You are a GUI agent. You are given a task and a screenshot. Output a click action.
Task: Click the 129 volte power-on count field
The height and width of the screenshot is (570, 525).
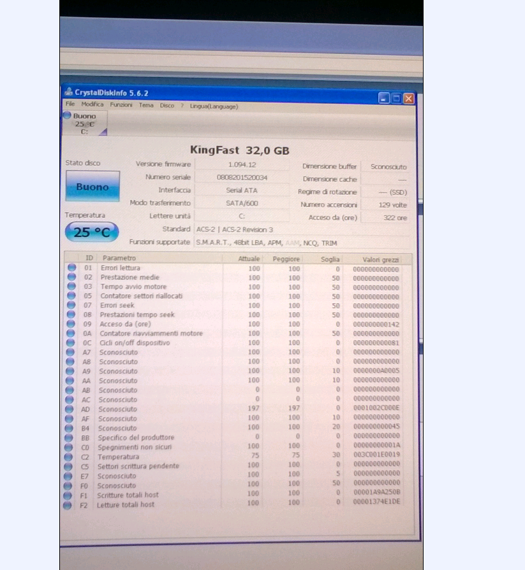pyautogui.click(x=385, y=204)
